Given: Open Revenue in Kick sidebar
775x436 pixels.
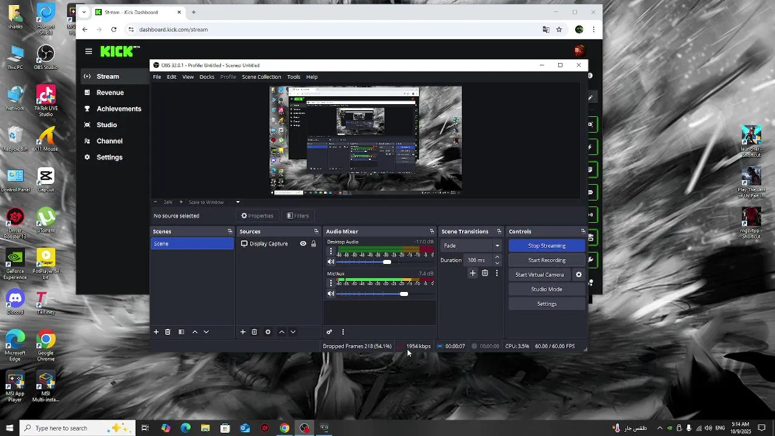Looking at the screenshot, I should [110, 93].
